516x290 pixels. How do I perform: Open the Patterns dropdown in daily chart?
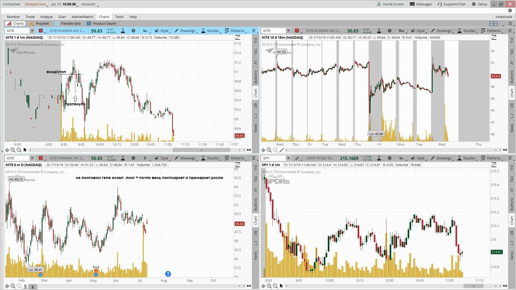[x=235, y=158]
